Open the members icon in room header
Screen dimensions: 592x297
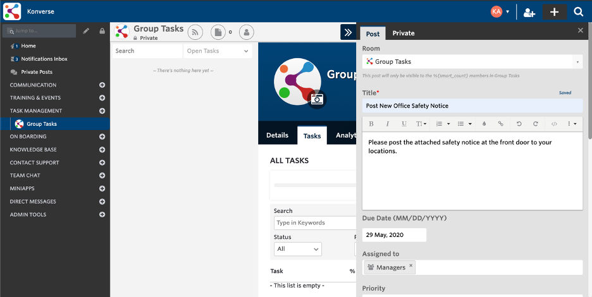[246, 32]
